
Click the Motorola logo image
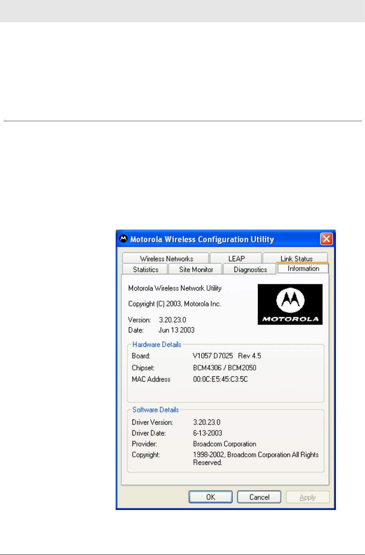(290, 304)
